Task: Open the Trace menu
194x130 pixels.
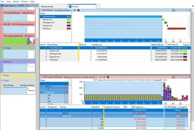Action: click(8, 1)
